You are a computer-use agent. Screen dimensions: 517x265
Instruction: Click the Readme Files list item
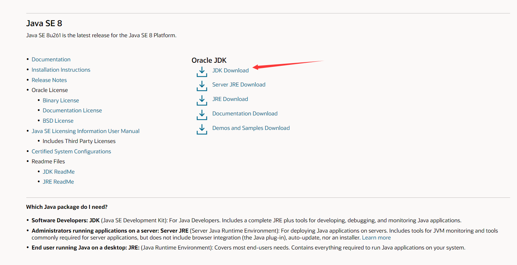48,161
